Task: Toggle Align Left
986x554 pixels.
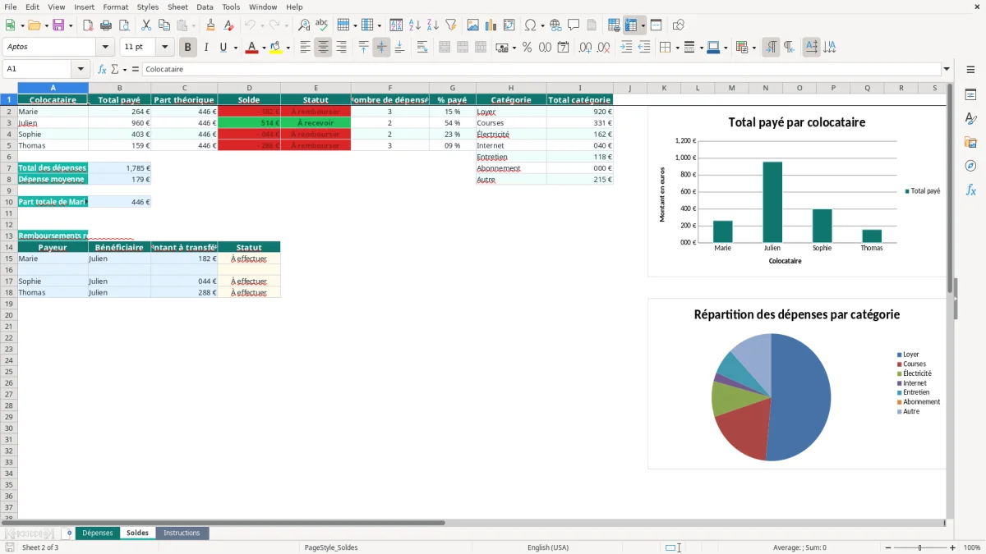Action: (305, 48)
